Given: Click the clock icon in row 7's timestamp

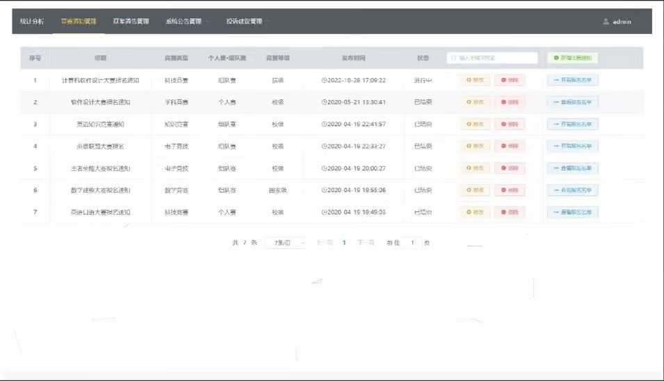Looking at the screenshot, I should click(x=324, y=212).
